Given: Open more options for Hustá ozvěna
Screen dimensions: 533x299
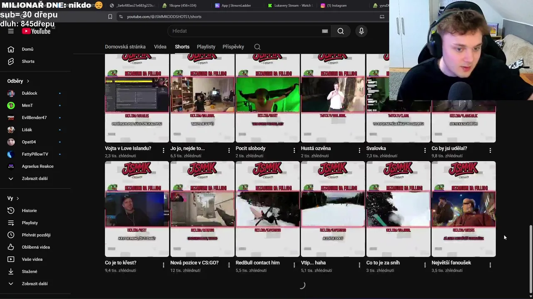Looking at the screenshot, I should tap(359, 150).
